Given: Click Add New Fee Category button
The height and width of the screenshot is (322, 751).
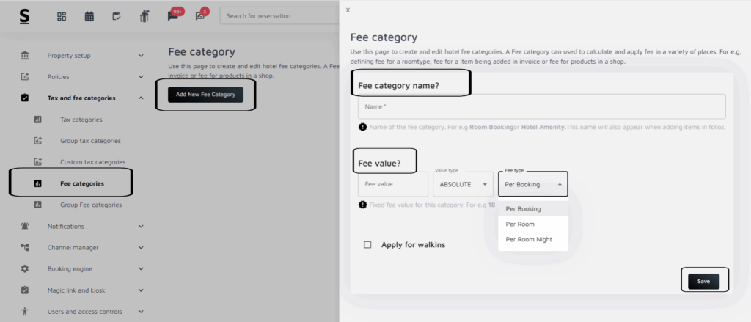Looking at the screenshot, I should pos(205,95).
